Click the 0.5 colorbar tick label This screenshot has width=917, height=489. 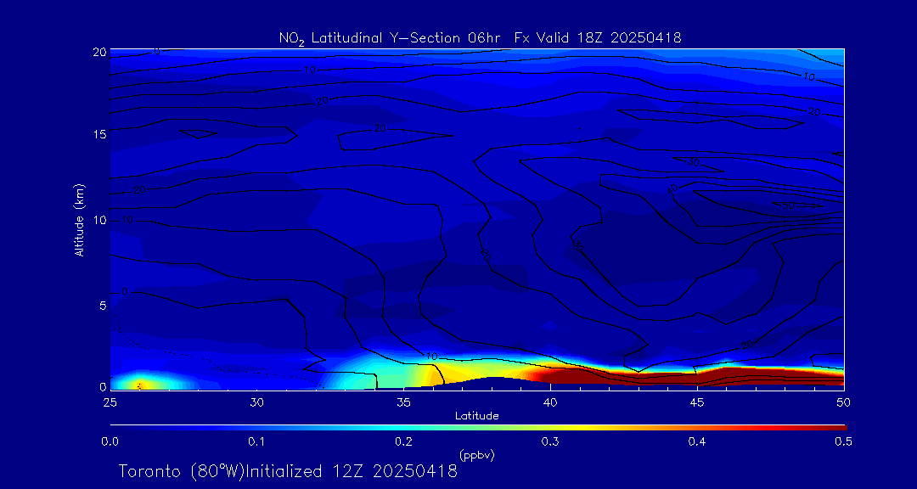pyautogui.click(x=845, y=441)
